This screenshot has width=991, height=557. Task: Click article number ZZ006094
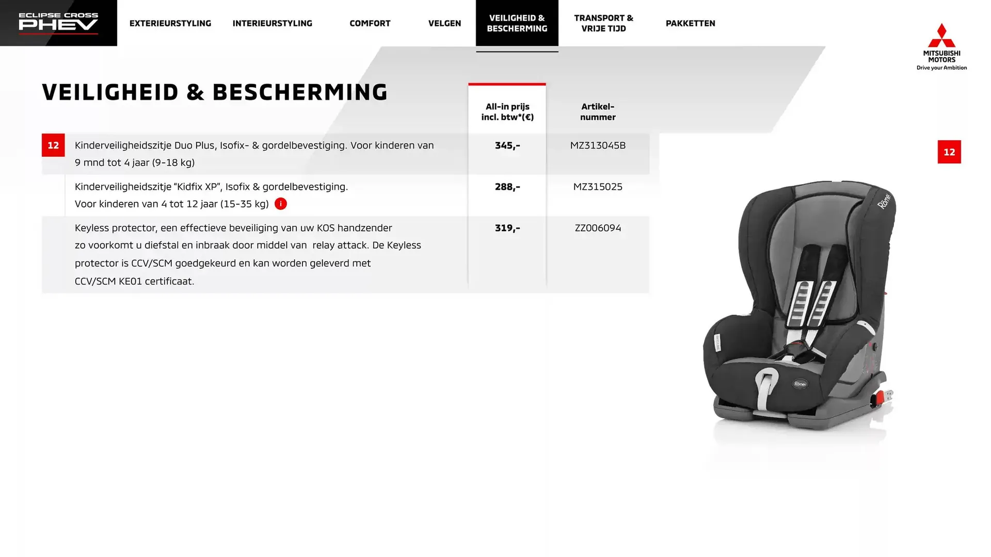point(598,228)
